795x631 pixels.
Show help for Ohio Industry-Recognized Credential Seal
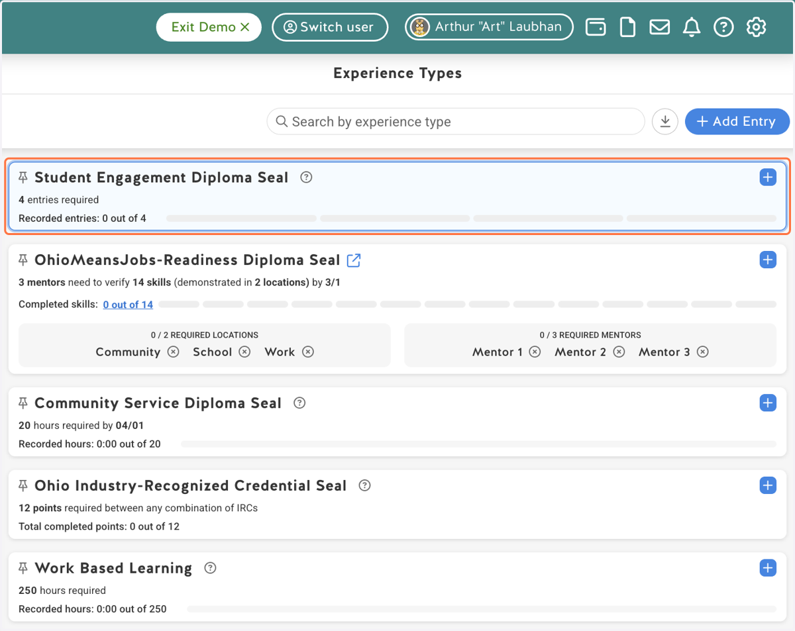[x=364, y=485]
